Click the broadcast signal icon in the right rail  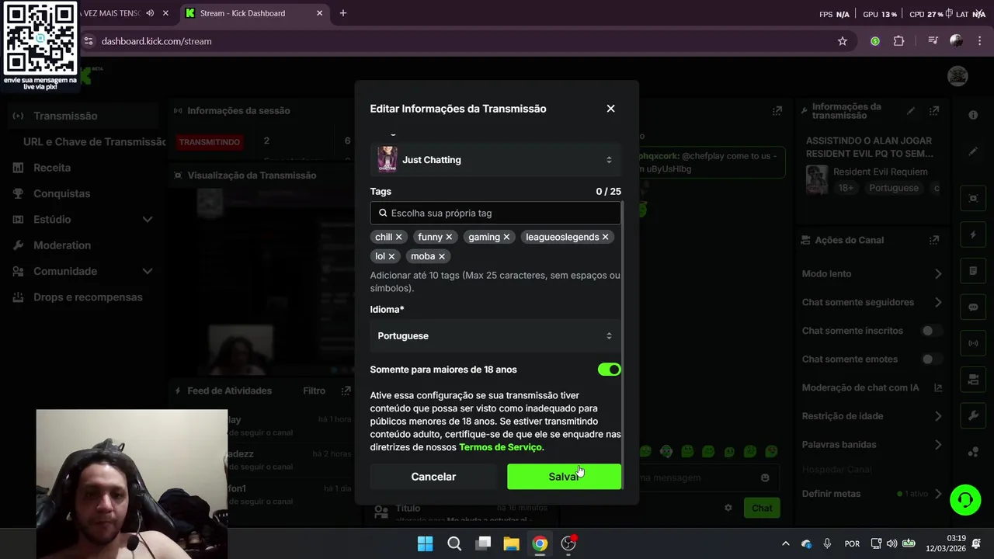coord(973,343)
